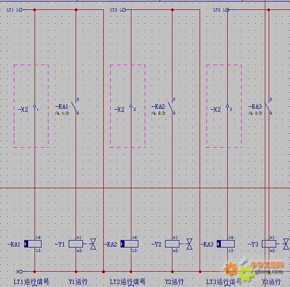Select the KA3 relay coil symbol
This screenshot has height=287, width=290.
click(x=226, y=244)
